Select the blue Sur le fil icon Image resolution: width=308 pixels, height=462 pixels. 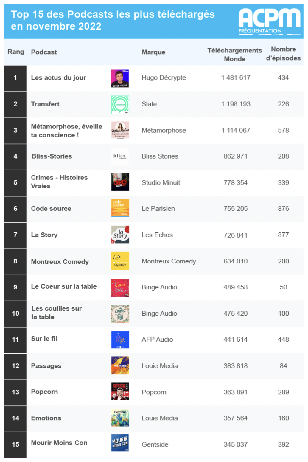[120, 339]
